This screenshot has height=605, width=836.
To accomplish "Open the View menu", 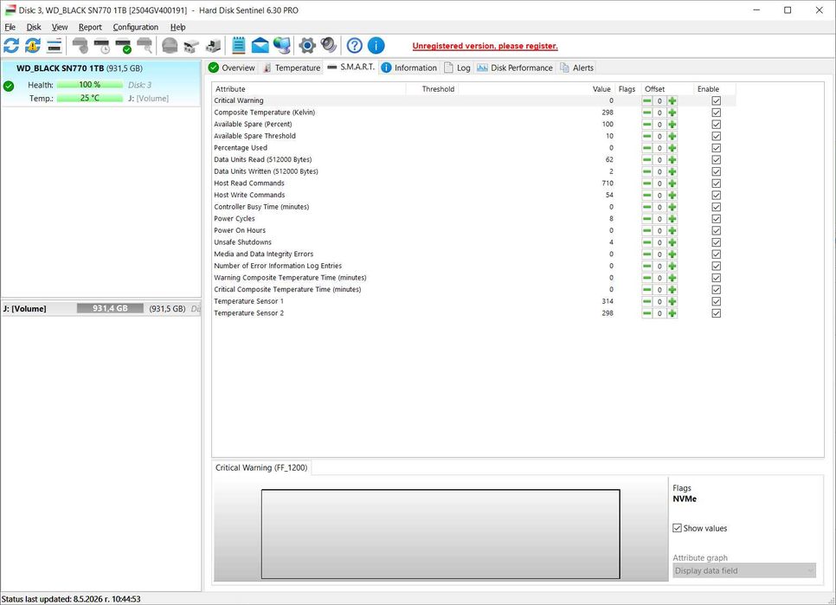I will [60, 27].
